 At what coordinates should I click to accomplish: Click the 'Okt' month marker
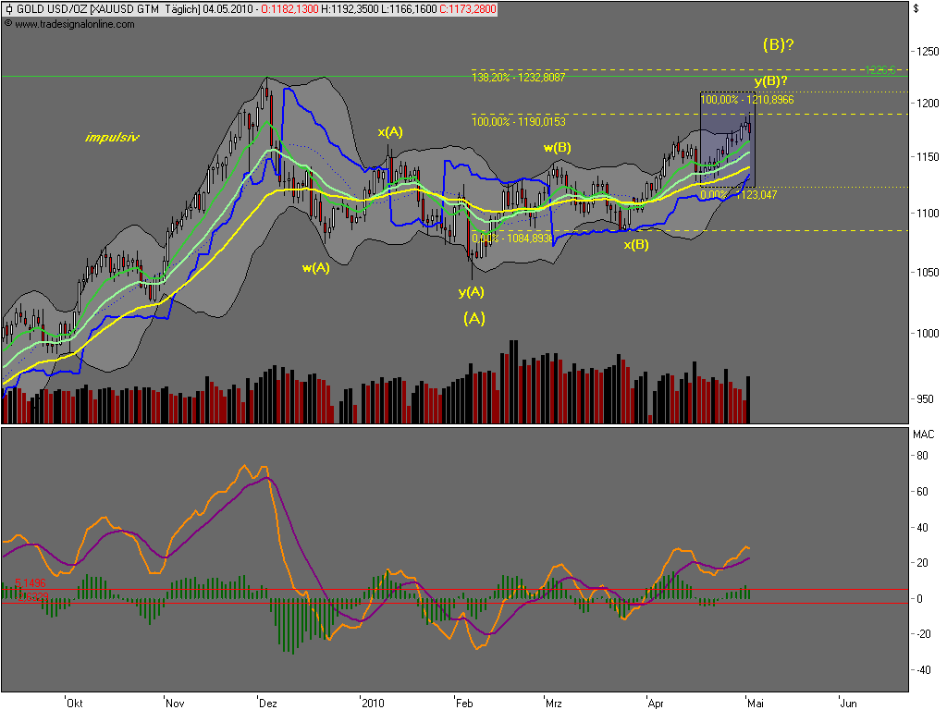tap(74, 703)
